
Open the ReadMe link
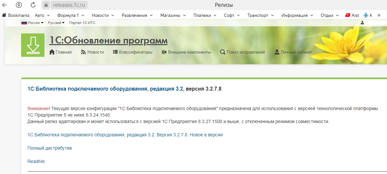click(x=36, y=161)
